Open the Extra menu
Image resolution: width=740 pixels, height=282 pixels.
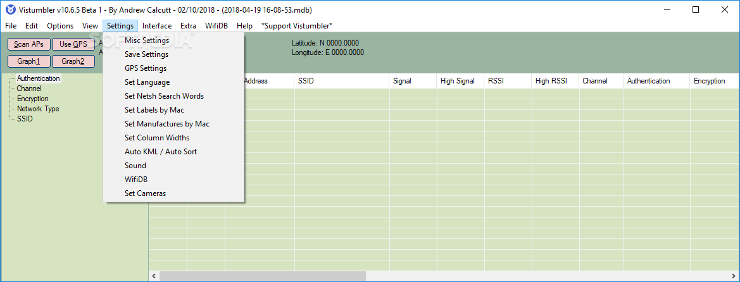pos(188,26)
